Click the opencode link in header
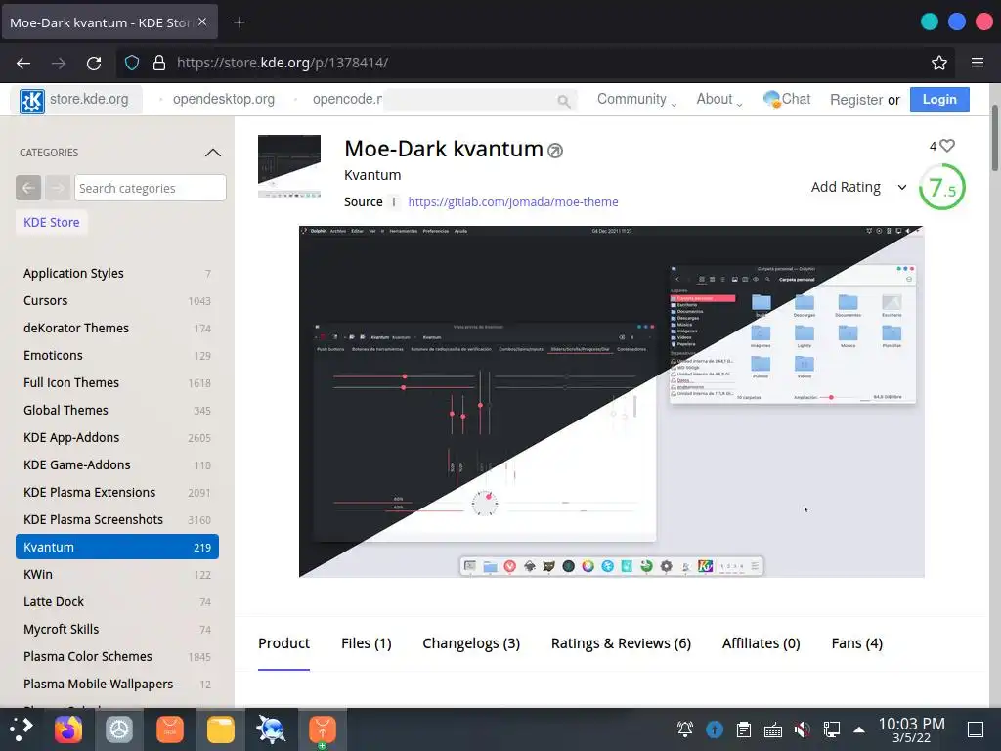The width and height of the screenshot is (1001, 751). point(347,99)
